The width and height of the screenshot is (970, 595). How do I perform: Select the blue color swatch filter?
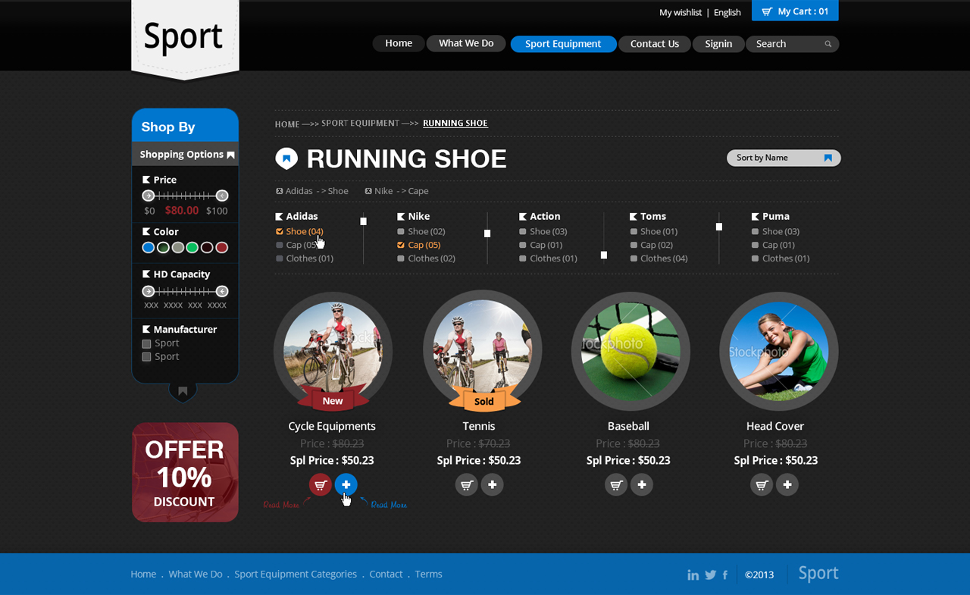(x=147, y=247)
